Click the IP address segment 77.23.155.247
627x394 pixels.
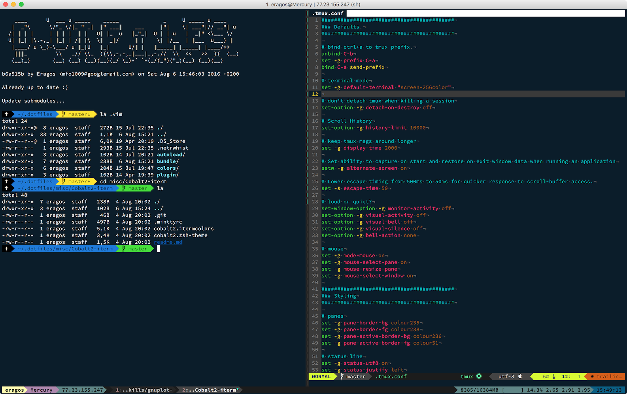click(82, 390)
